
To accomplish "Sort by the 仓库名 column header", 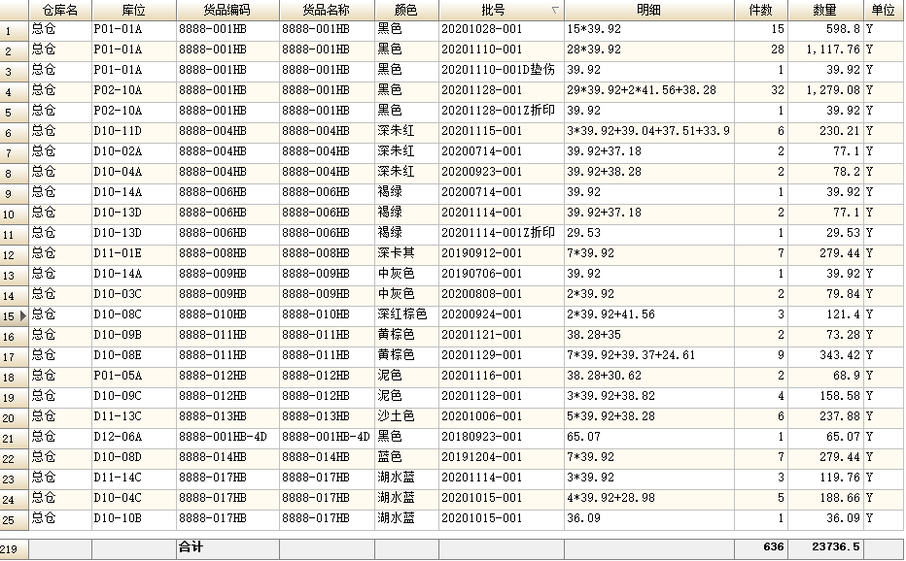I will click(59, 10).
